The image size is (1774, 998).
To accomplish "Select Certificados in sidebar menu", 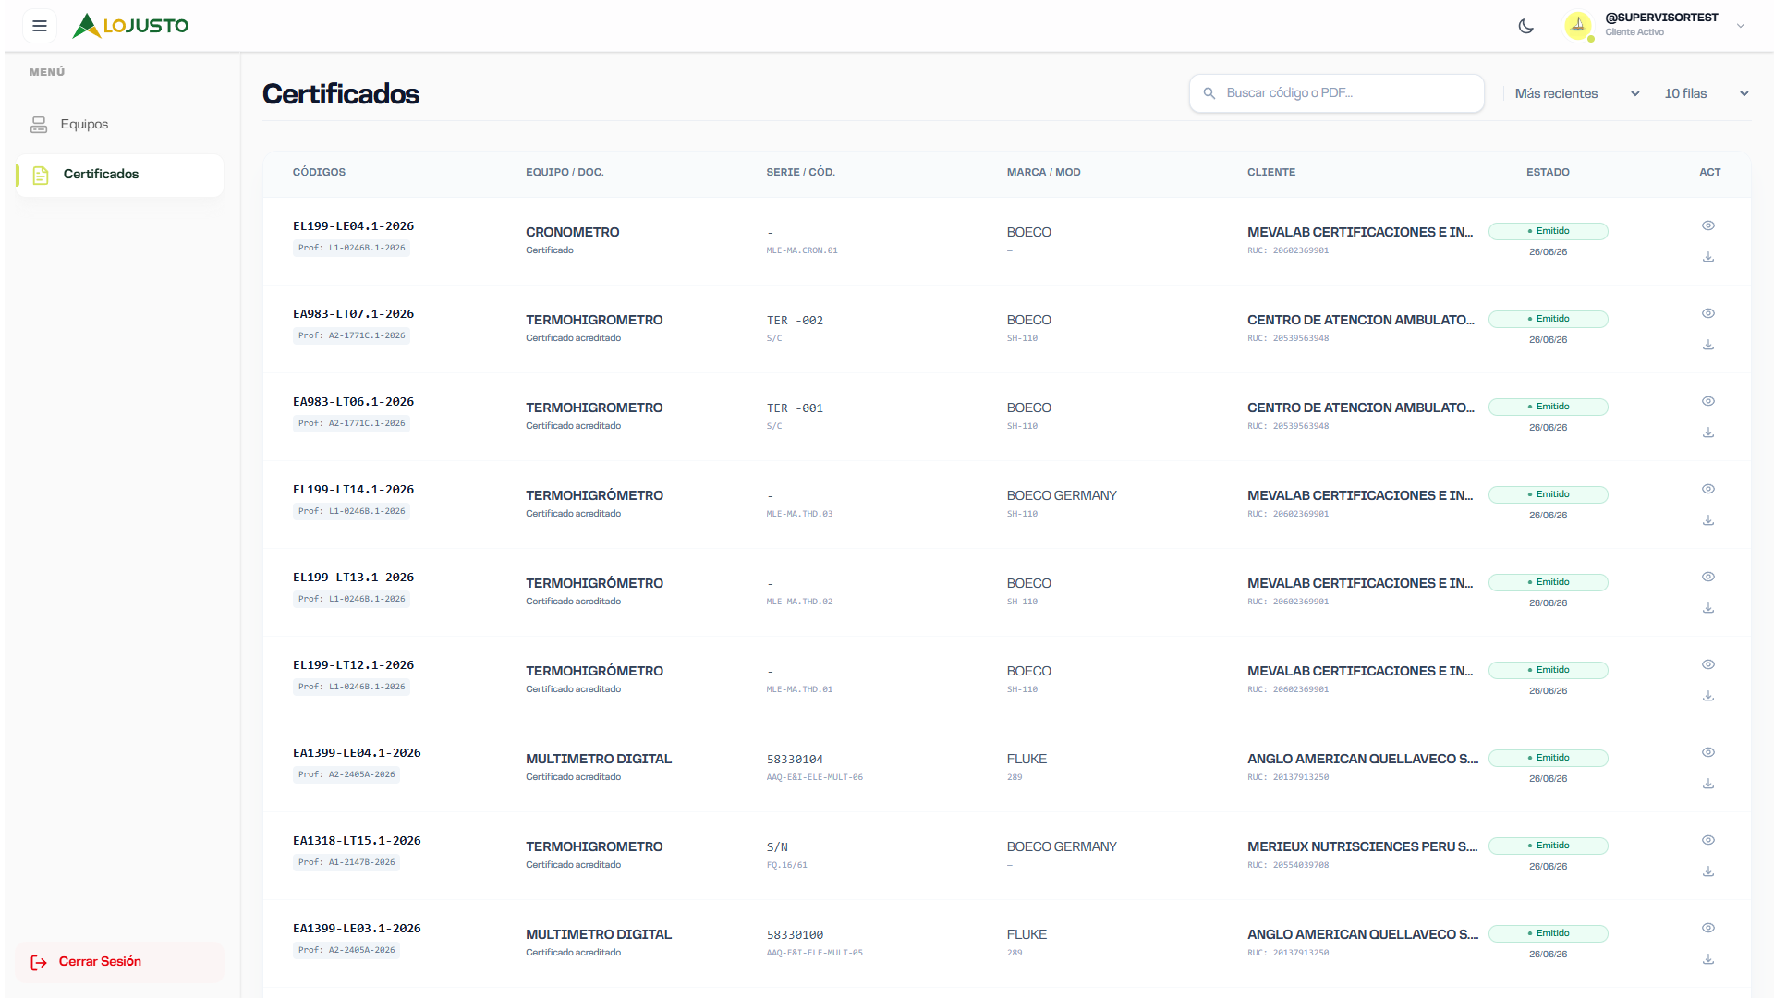I will 119,175.
